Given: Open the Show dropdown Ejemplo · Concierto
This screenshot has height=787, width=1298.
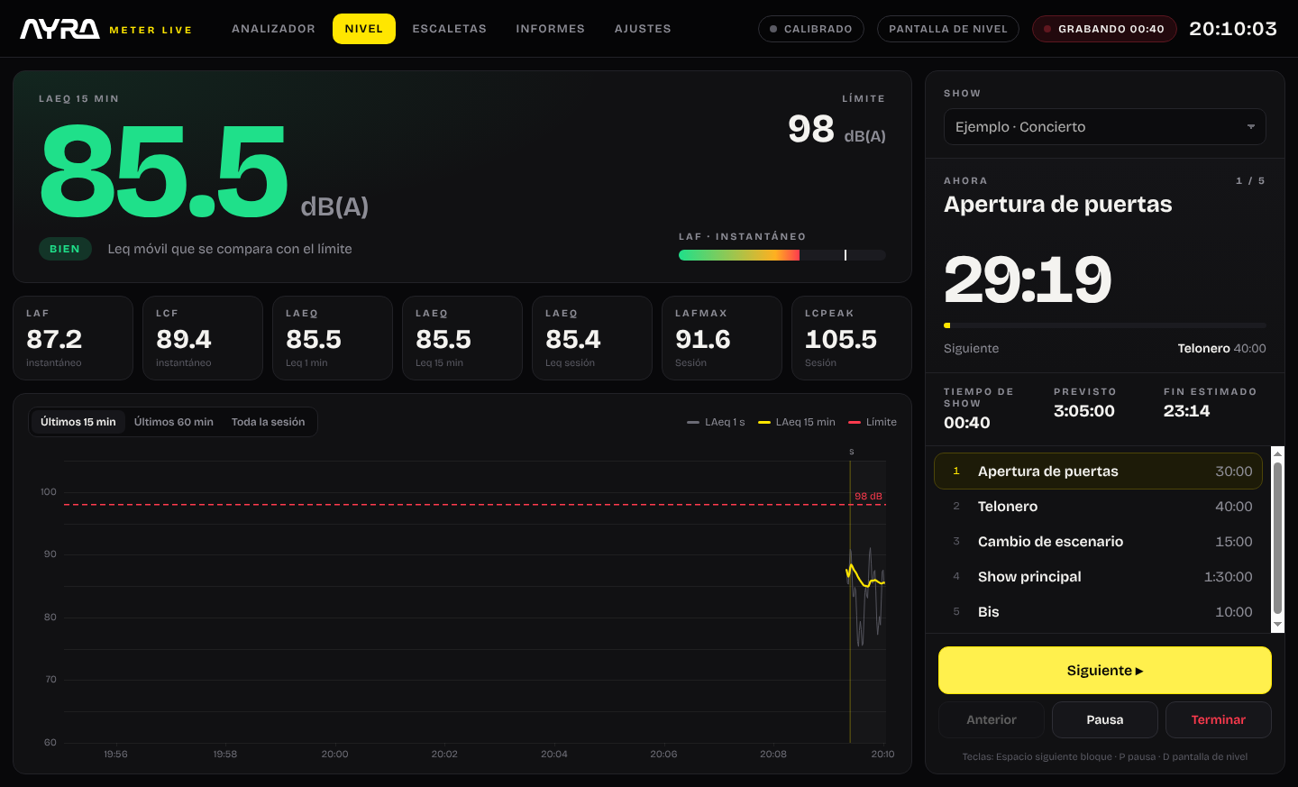Looking at the screenshot, I should pos(1105,127).
